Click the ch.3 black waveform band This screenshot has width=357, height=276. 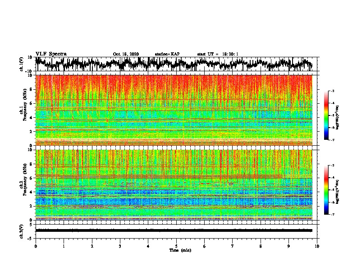point(174,230)
